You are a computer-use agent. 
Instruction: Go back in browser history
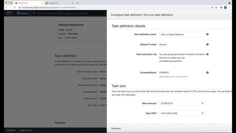pos(7,7)
